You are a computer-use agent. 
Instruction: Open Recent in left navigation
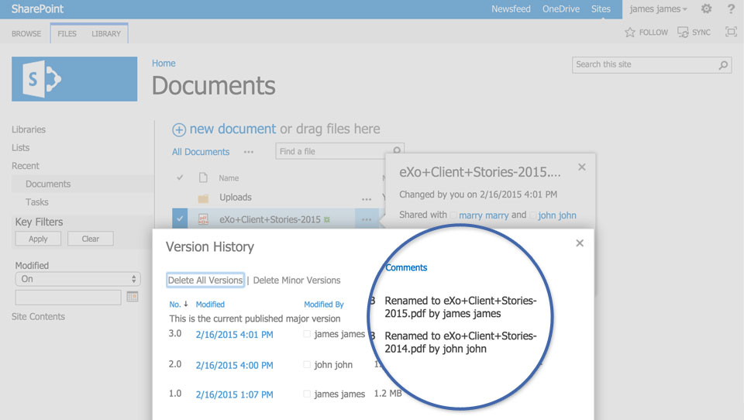tap(25, 166)
